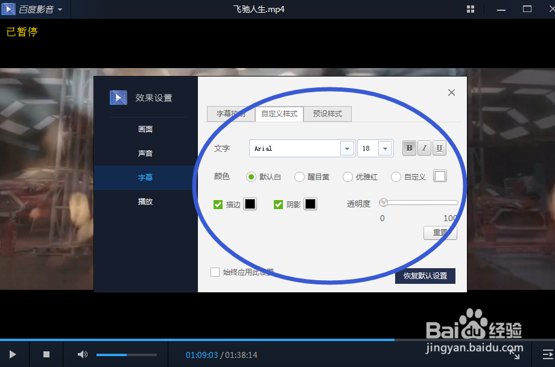Screen dimensions: 555x367
Task: Toggle bold subtitle text
Action: point(409,148)
